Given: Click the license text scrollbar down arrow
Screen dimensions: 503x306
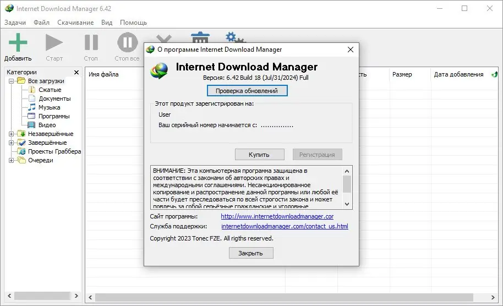Looking at the screenshot, I should (x=347, y=204).
